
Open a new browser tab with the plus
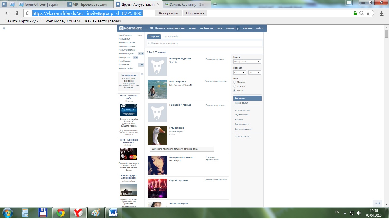(x=215, y=4)
